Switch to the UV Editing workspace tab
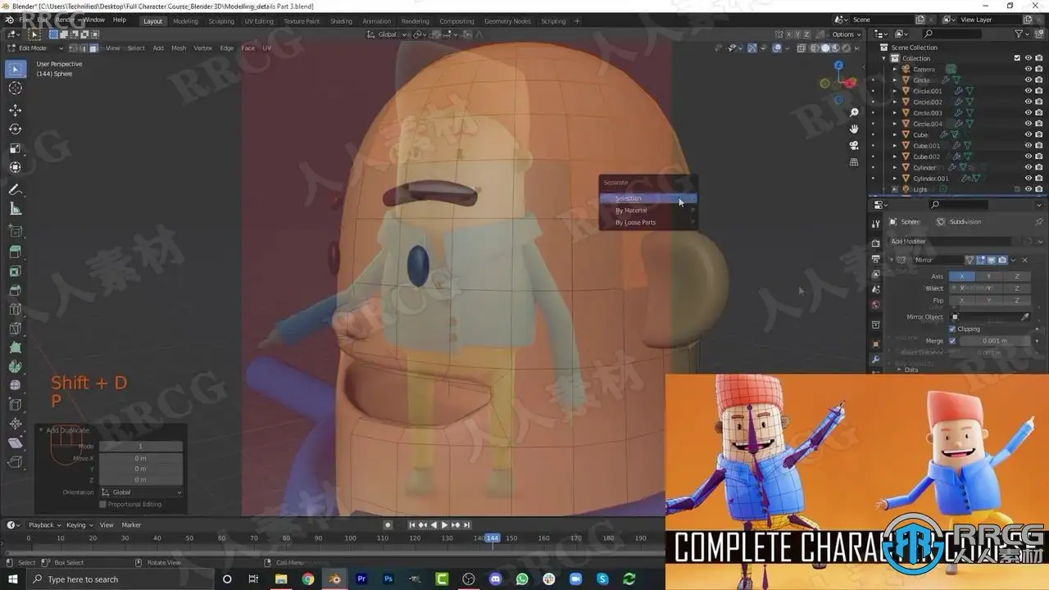This screenshot has height=590, width=1049. (x=259, y=21)
